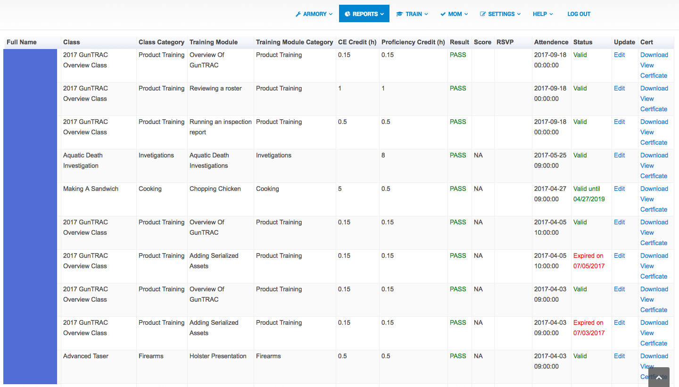The width and height of the screenshot is (679, 387).
Task: Click the Cert column header
Action: pyautogui.click(x=646, y=42)
